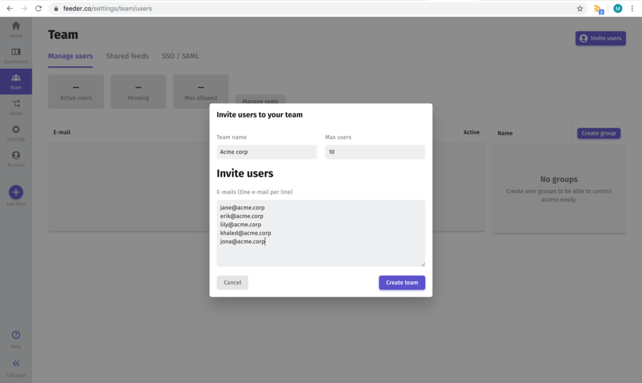642x383 pixels.
Task: Click the Active users stat card
Action: point(76,92)
